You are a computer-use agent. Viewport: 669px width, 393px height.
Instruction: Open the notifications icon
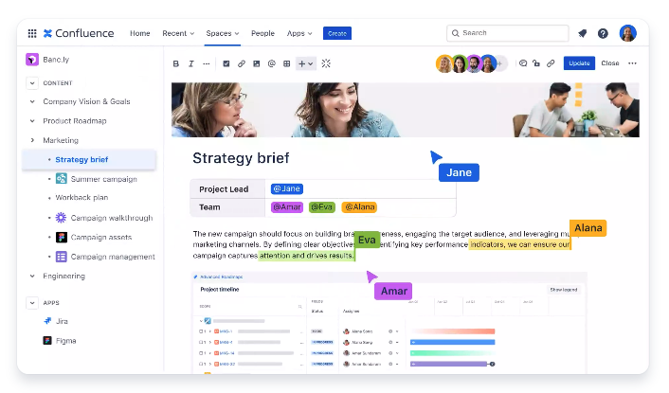tap(583, 33)
